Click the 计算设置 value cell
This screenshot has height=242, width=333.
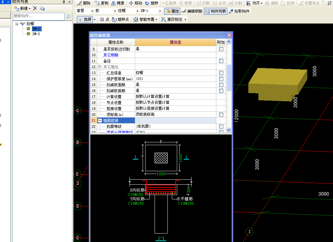(175, 97)
